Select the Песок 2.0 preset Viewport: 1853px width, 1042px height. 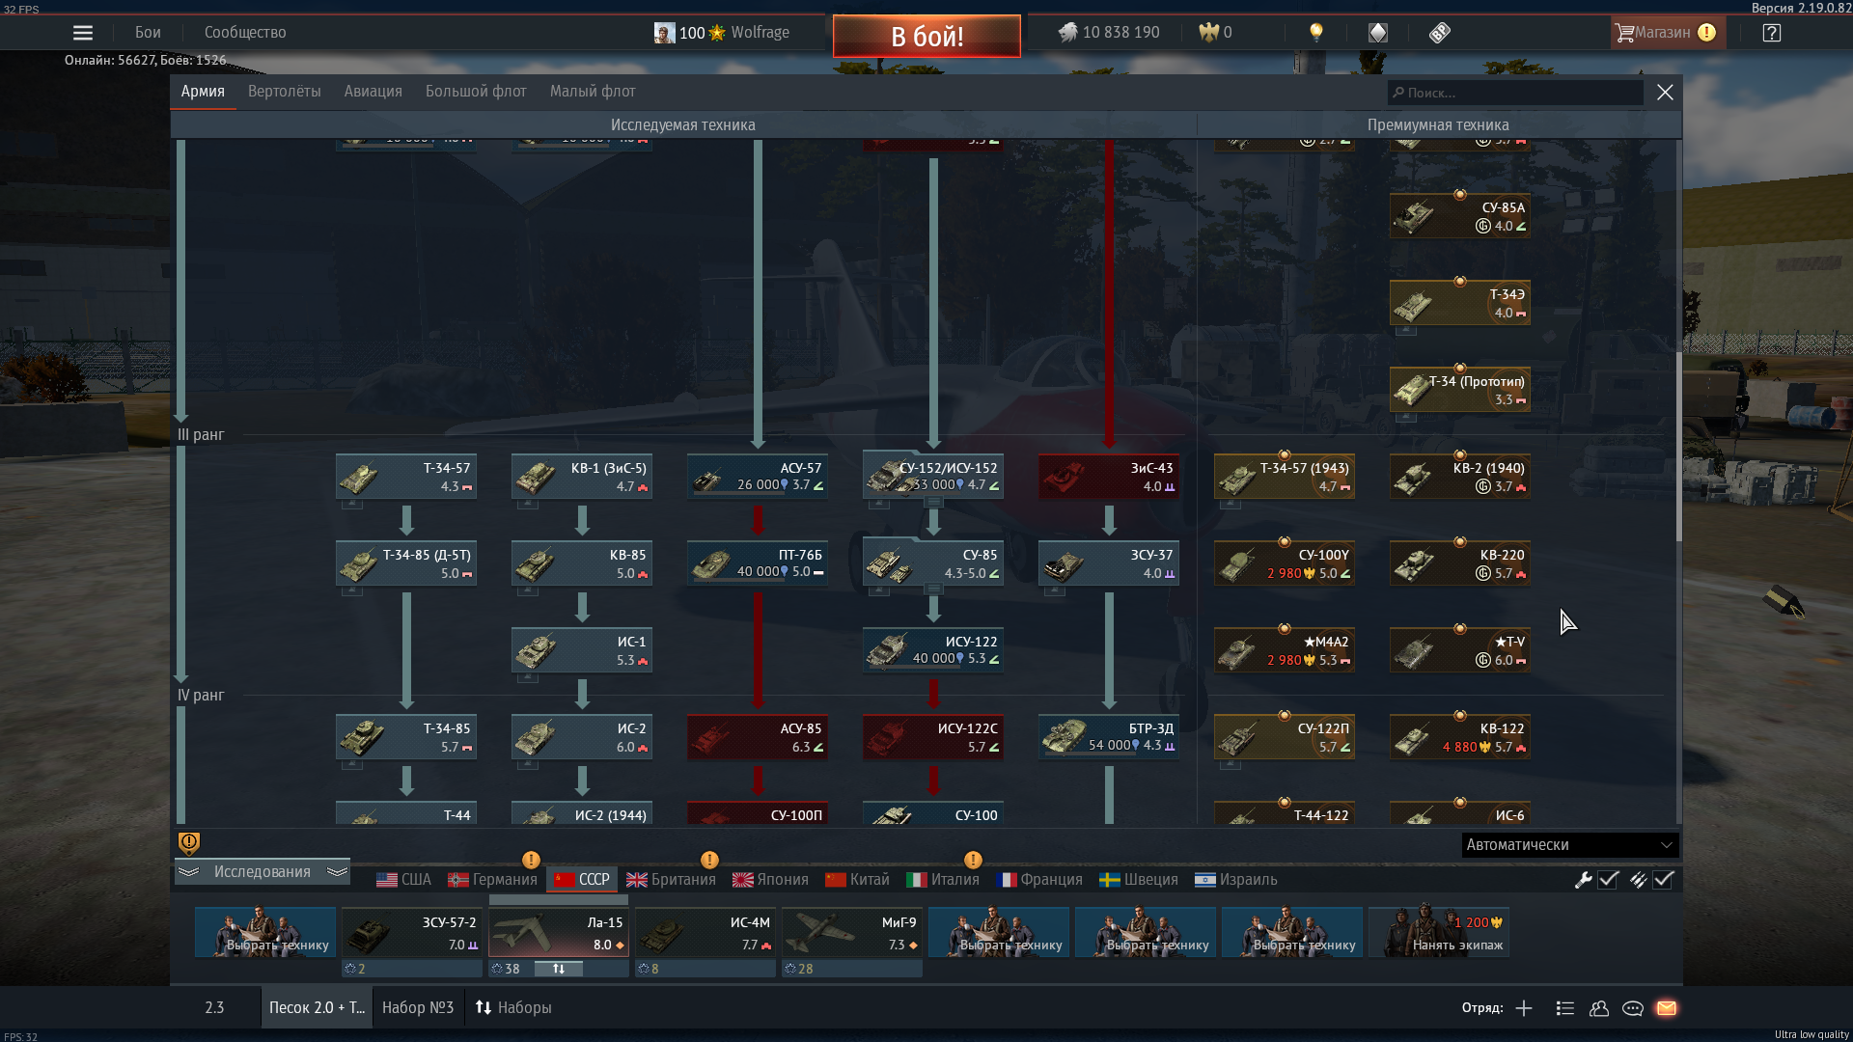317,1008
